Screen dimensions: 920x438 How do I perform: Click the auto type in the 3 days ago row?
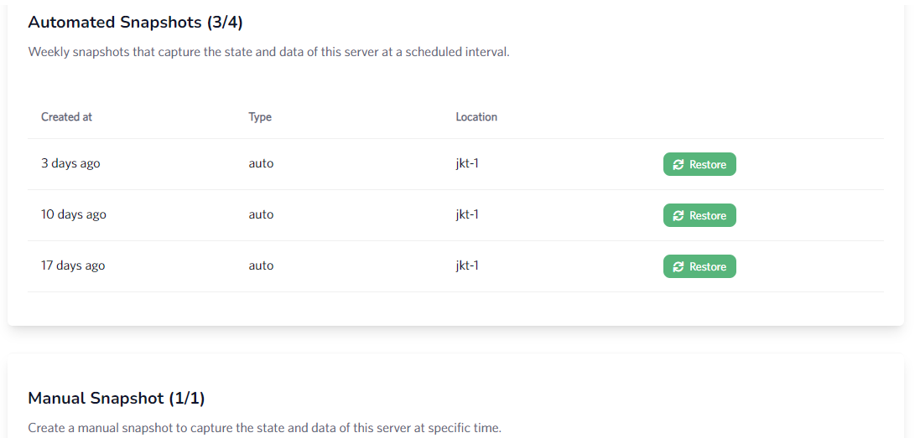click(x=261, y=163)
